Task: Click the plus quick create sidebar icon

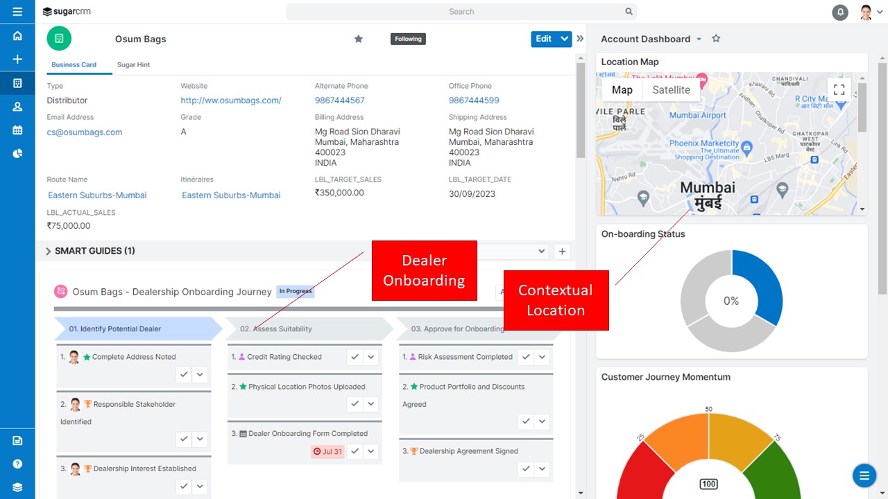Action: pos(17,60)
